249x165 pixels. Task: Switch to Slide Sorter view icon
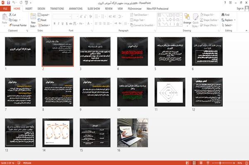194,163
